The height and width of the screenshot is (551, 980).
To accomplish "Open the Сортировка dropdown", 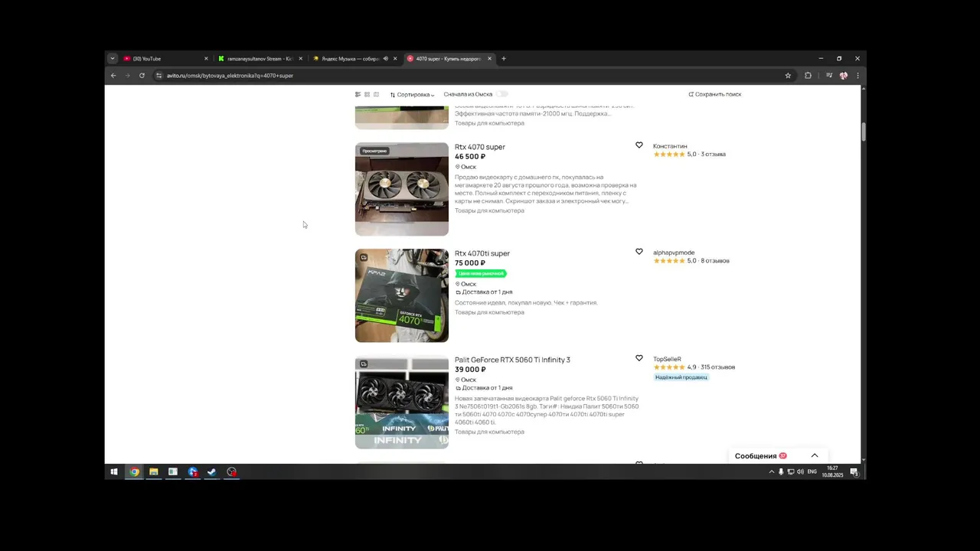I will point(413,95).
